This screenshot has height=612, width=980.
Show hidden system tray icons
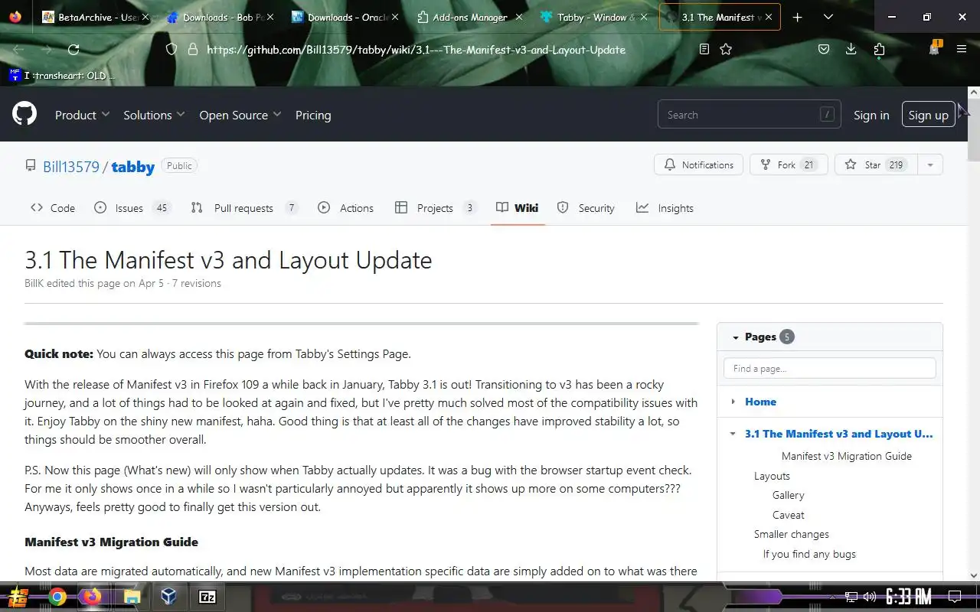pos(833,597)
